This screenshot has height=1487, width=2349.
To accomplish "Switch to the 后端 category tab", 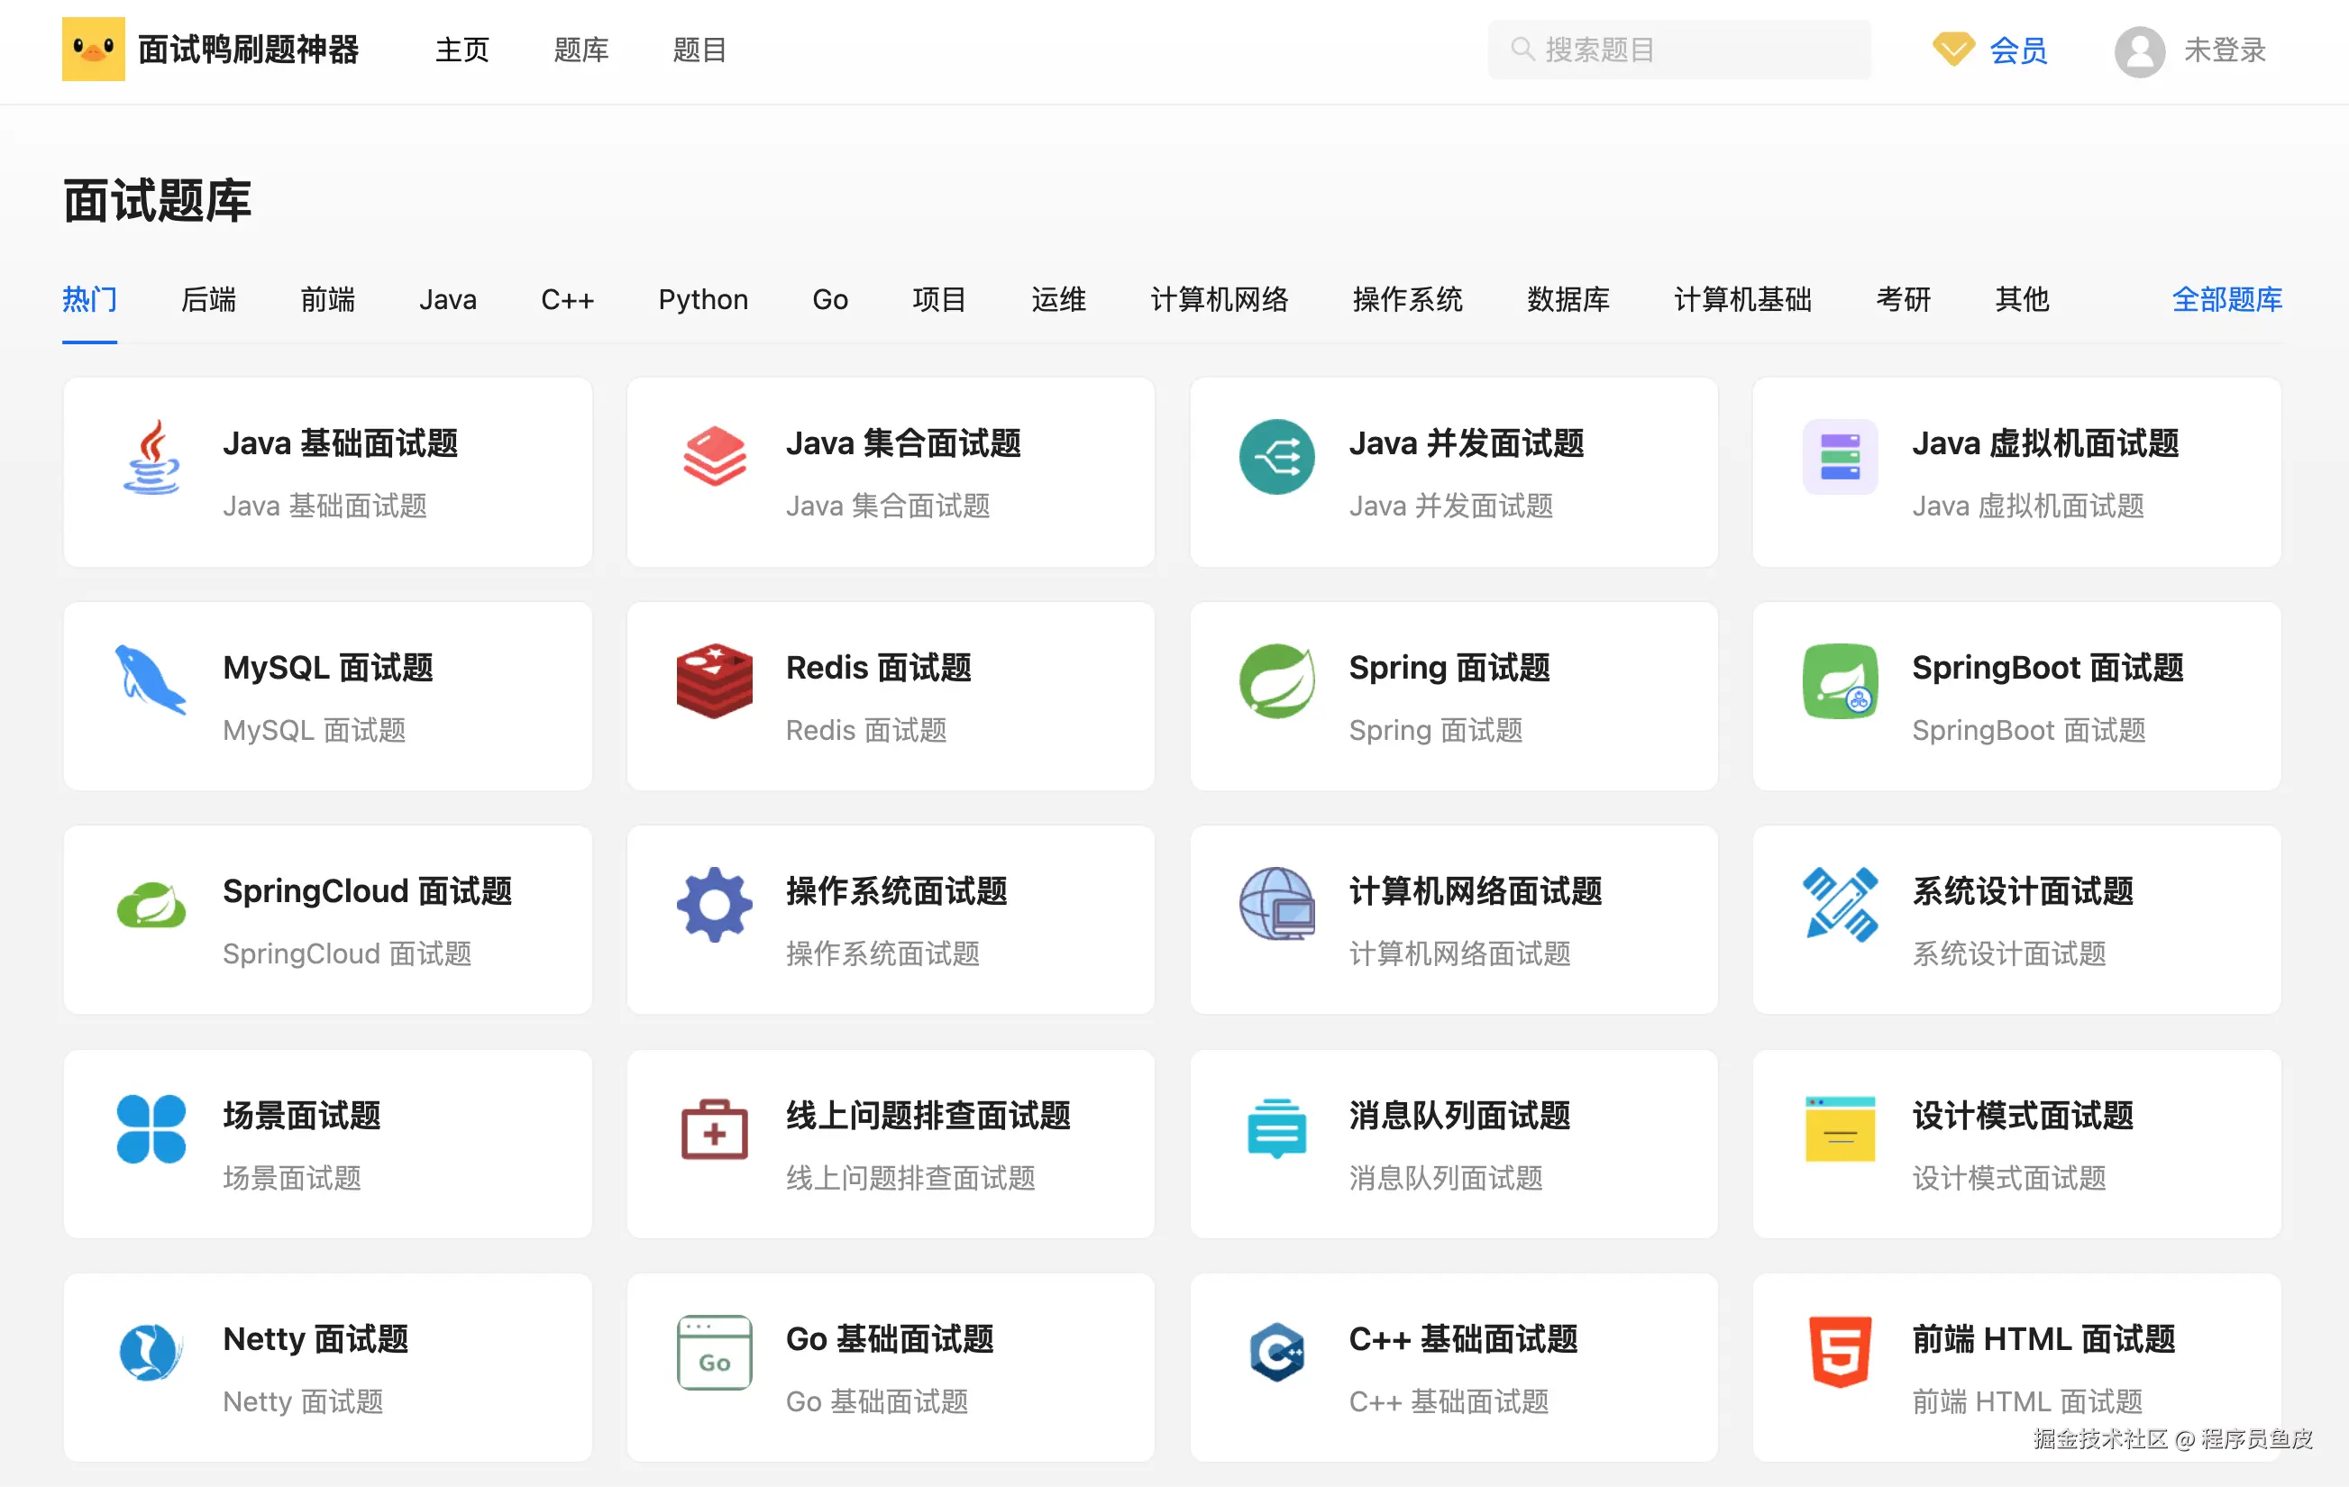I will [x=209, y=299].
